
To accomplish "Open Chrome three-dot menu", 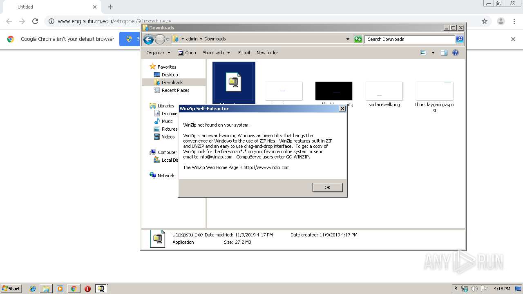I will (514, 21).
